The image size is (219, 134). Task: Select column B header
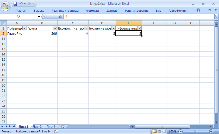(42, 23)
